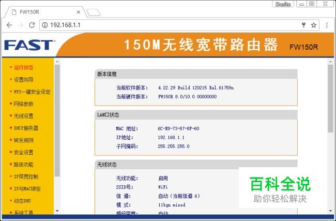Click the main content scrollbar thumb
The image size is (336, 221).
[330, 98]
